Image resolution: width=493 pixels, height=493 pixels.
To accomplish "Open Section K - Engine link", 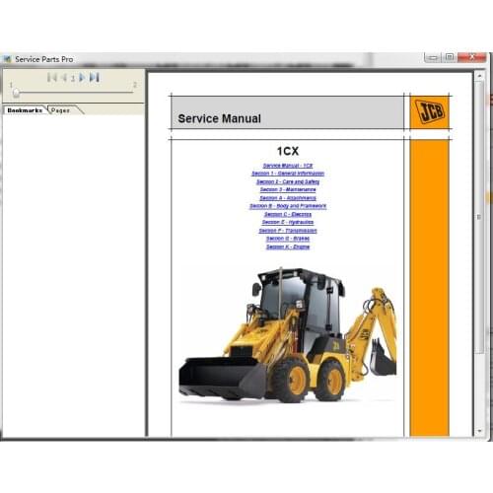I will click(x=288, y=246).
